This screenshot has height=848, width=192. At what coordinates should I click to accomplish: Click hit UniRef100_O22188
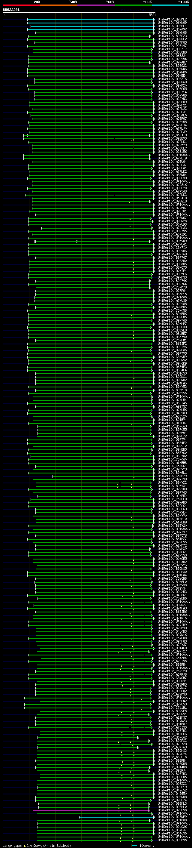pos(172,489)
